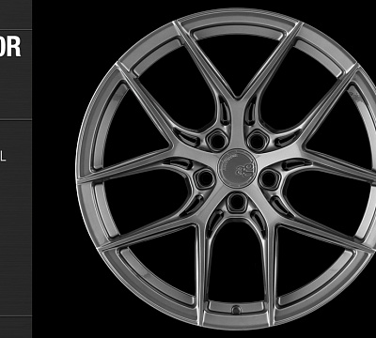The width and height of the screenshot is (376, 338).
Task: Click the gray alloy wheel product image
Action: click(x=227, y=169)
